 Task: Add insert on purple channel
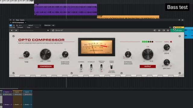(x=11, y=92)
